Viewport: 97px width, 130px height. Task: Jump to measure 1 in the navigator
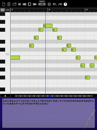tap(16, 96)
